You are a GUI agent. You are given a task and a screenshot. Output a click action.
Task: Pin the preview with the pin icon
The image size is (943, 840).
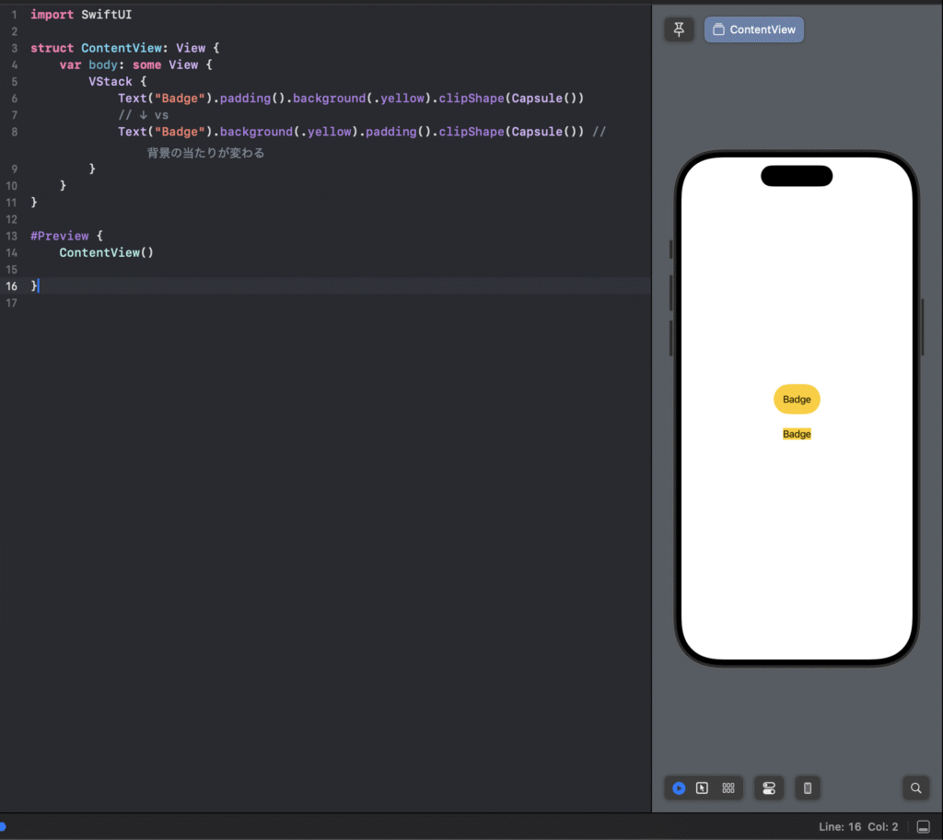679,29
